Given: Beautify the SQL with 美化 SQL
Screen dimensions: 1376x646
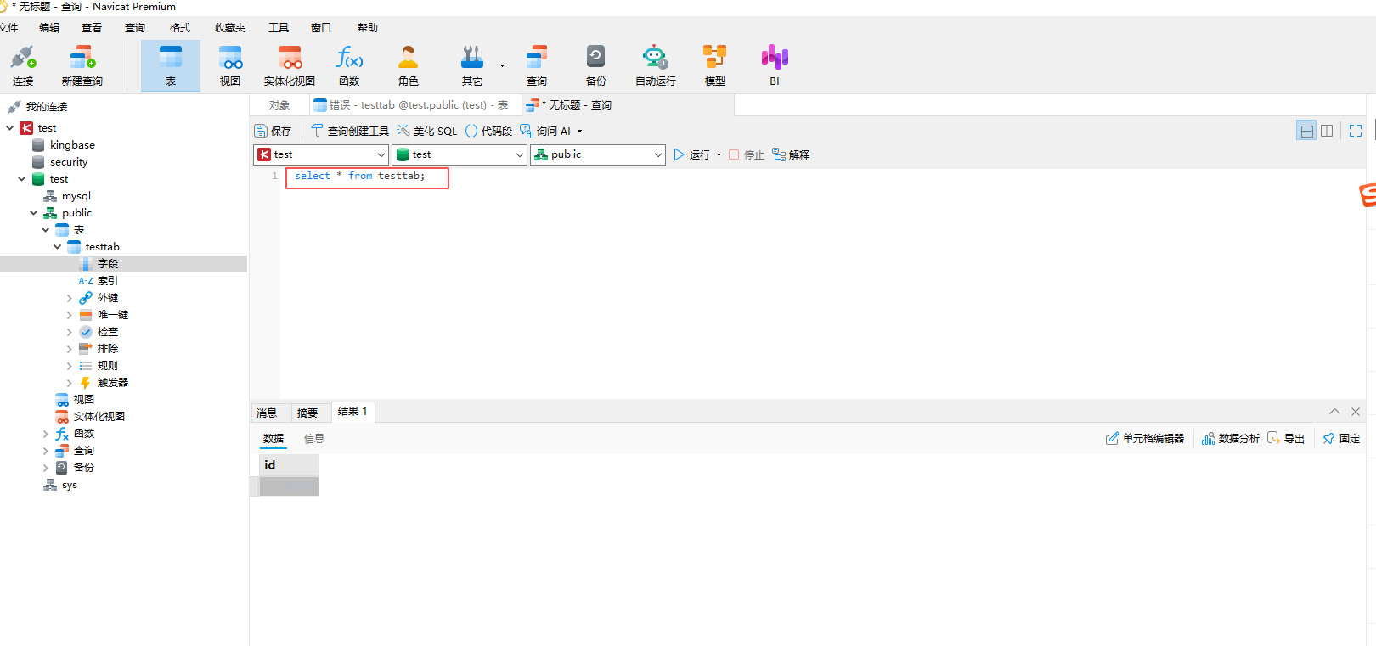Looking at the screenshot, I should point(427,131).
